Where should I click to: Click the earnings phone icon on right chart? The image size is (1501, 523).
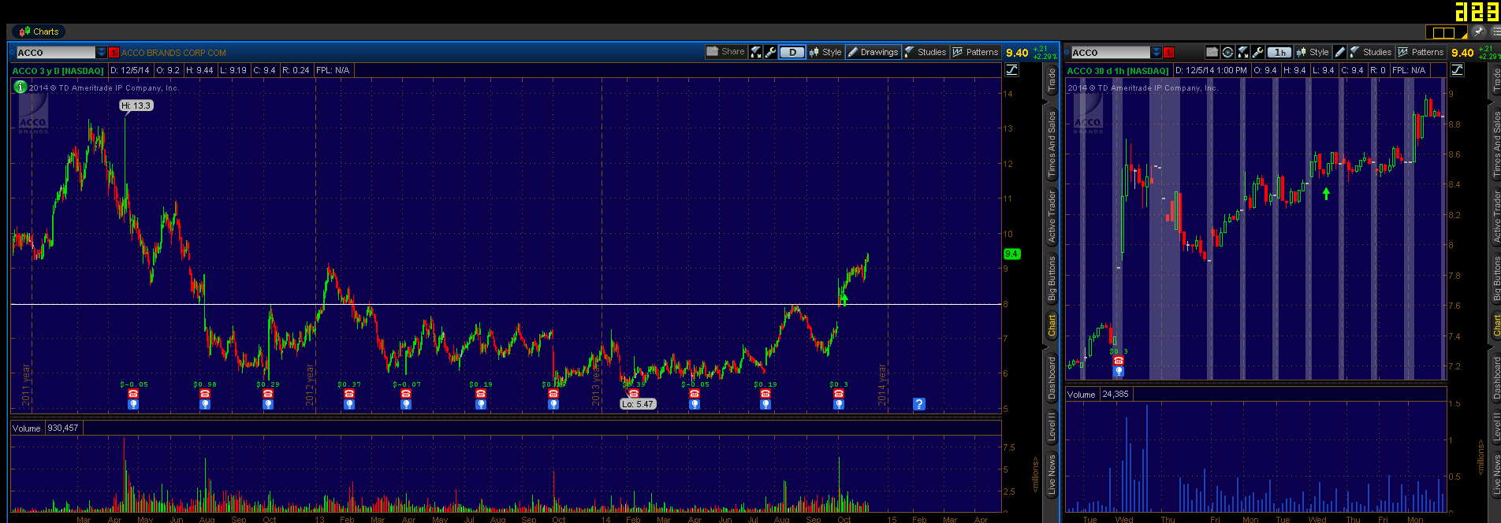(x=1118, y=361)
